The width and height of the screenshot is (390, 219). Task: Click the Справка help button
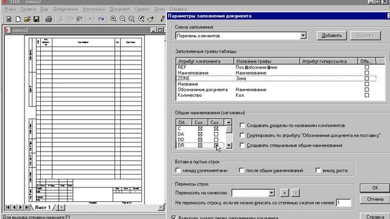click(x=375, y=217)
